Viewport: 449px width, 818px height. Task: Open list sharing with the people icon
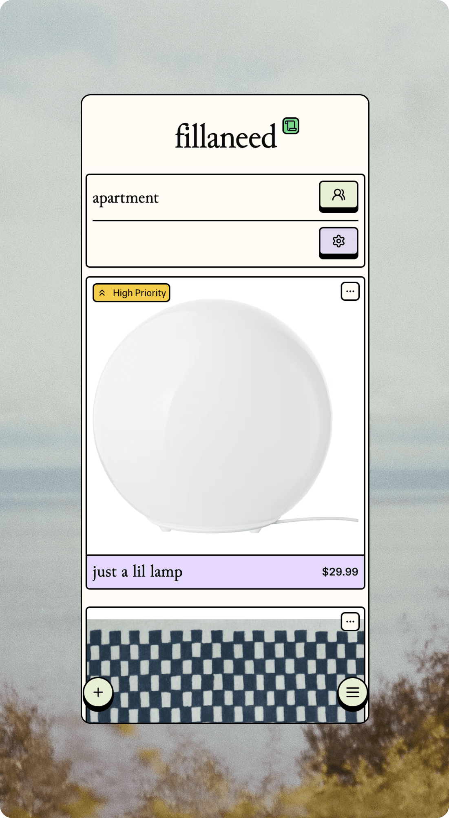click(x=338, y=195)
